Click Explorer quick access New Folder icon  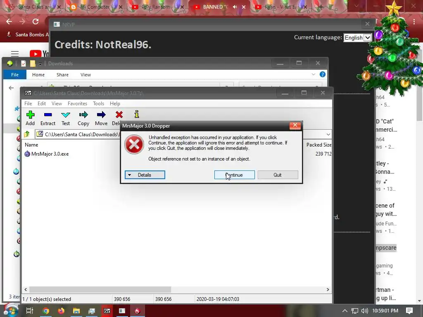coord(33,64)
